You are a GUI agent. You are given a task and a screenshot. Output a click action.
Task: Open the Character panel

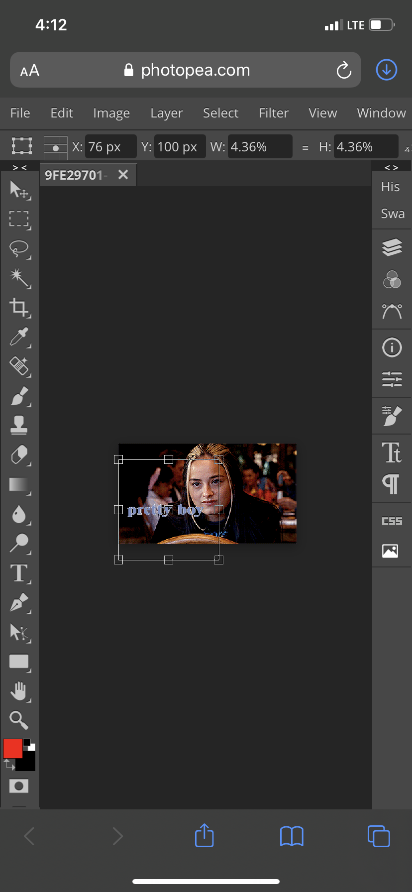coord(392,452)
